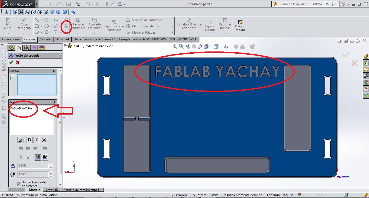Click the Croquis rápido tool
Screen dimensions: 369x198
240,25
